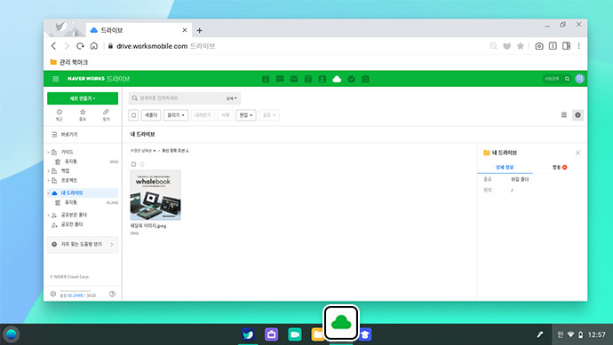The height and width of the screenshot is (345, 613).
Task: Open the Calendar icon in green header
Action: point(308,79)
